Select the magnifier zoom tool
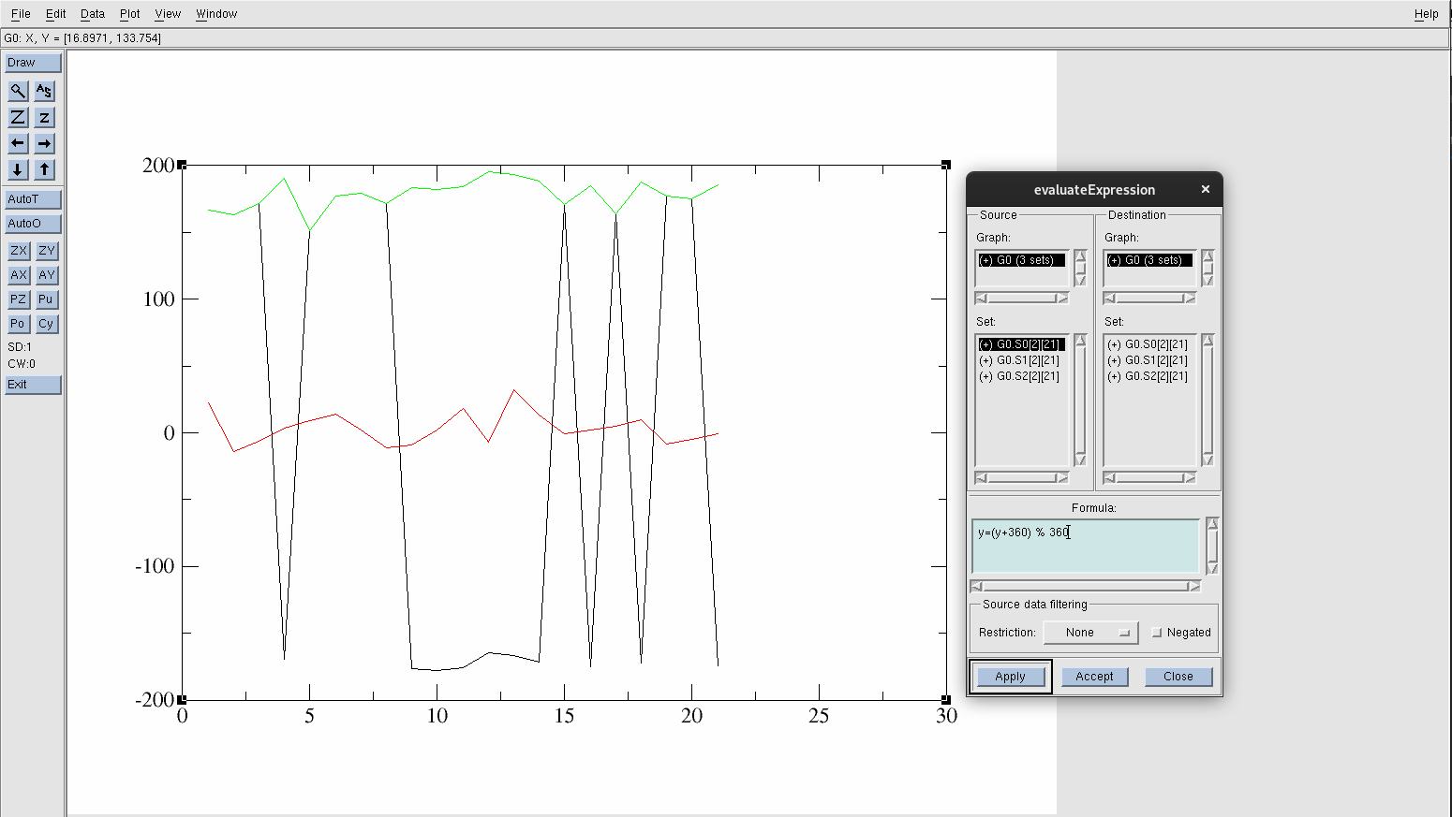The height and width of the screenshot is (817, 1452). pos(18,91)
